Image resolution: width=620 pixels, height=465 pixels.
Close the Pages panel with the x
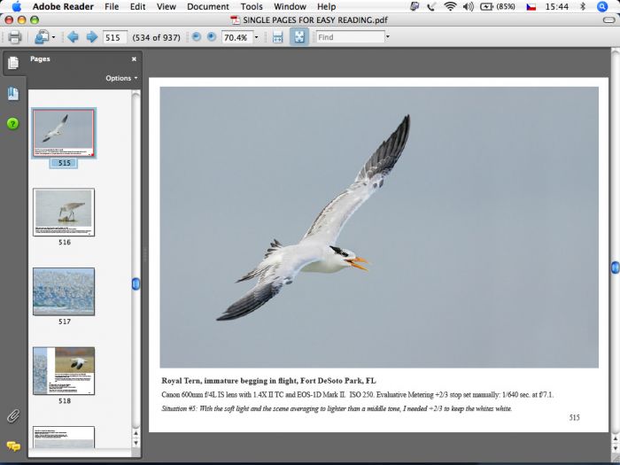pos(134,59)
